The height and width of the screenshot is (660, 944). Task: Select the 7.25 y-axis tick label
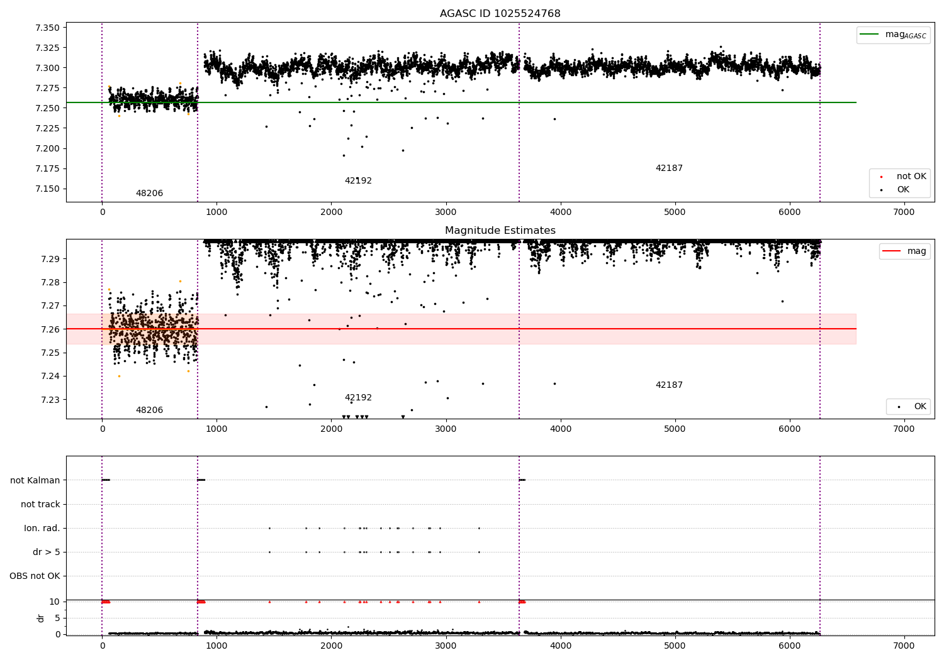point(50,353)
